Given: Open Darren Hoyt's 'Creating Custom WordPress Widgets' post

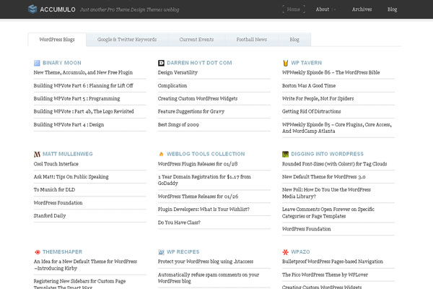Looking at the screenshot, I should click(198, 99).
